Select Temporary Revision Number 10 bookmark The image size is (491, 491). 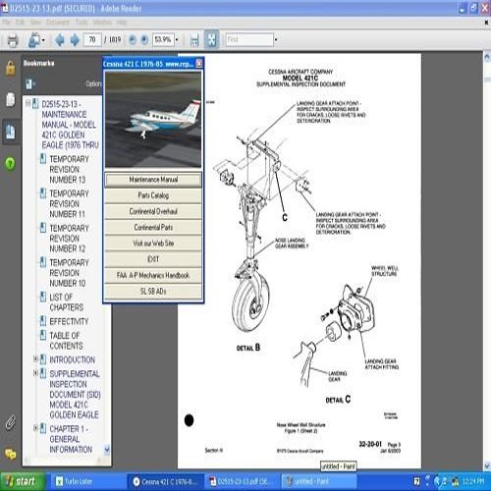point(69,273)
